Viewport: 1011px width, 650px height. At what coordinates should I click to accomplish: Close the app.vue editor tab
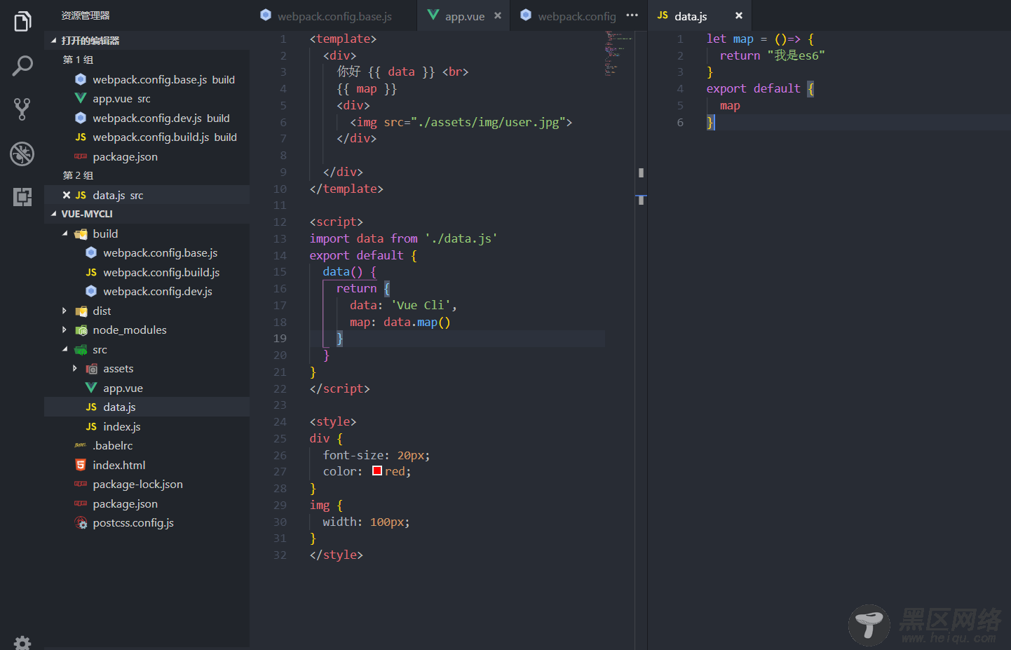click(498, 15)
